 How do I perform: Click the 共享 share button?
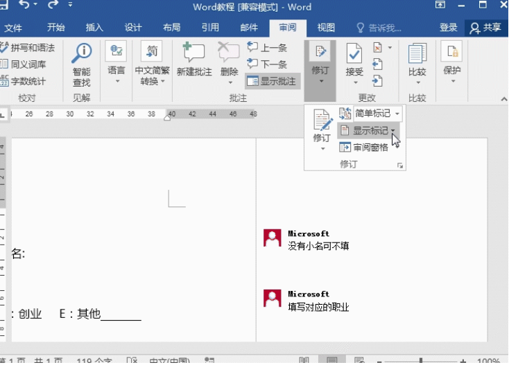485,28
